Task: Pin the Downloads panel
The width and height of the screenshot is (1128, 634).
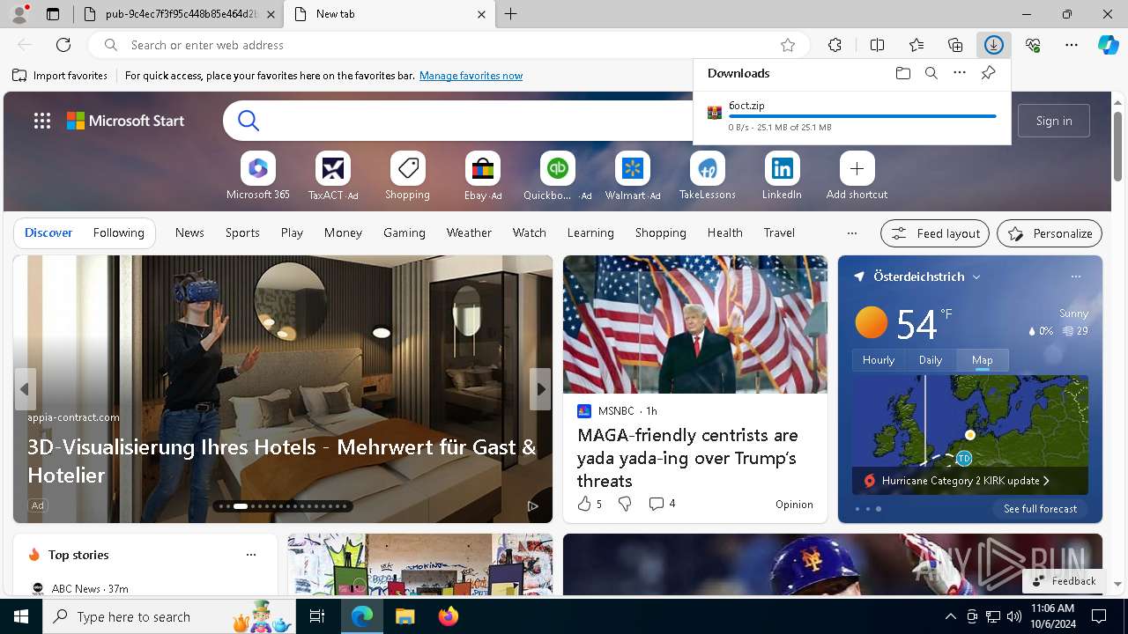Action: (x=988, y=73)
